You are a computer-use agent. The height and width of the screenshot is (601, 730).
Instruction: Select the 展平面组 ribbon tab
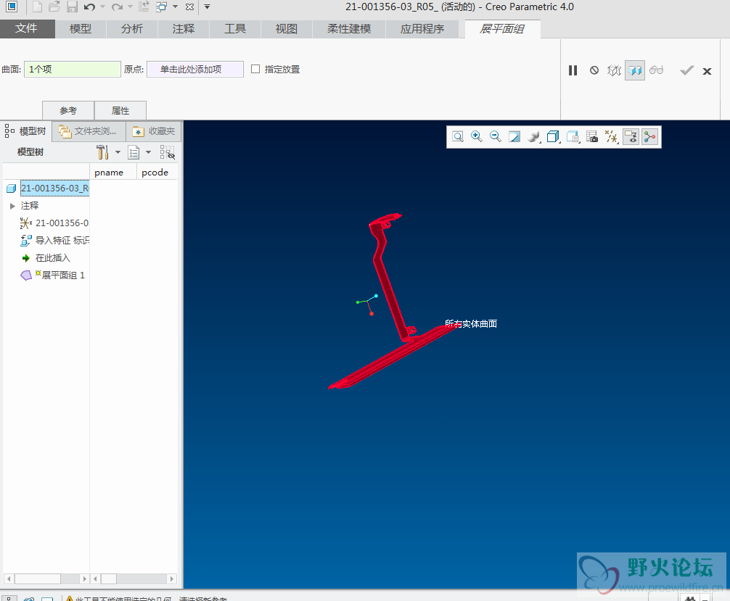(502, 29)
